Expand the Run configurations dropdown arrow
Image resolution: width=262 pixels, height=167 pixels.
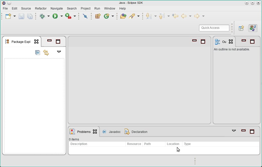[x=61, y=16]
